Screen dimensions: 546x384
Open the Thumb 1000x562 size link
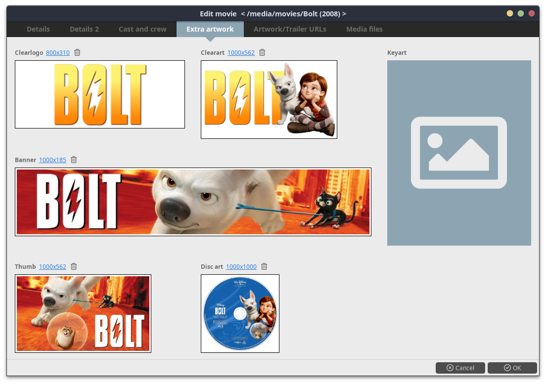click(52, 267)
